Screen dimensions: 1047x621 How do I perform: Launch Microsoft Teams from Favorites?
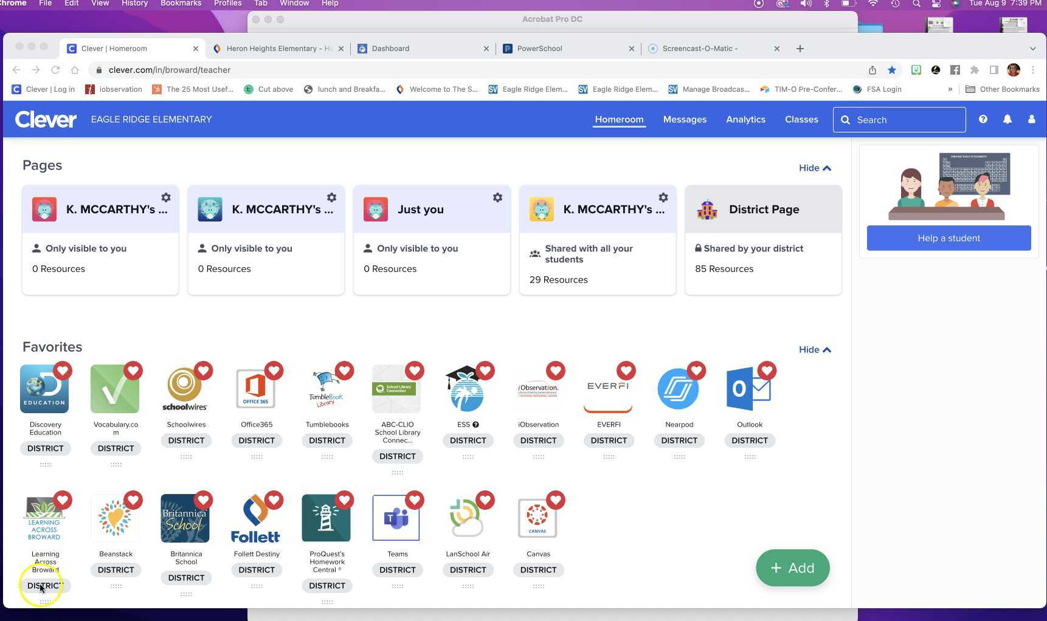click(x=396, y=518)
